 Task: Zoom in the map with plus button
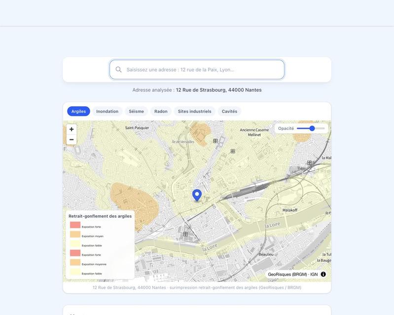pyautogui.click(x=72, y=129)
